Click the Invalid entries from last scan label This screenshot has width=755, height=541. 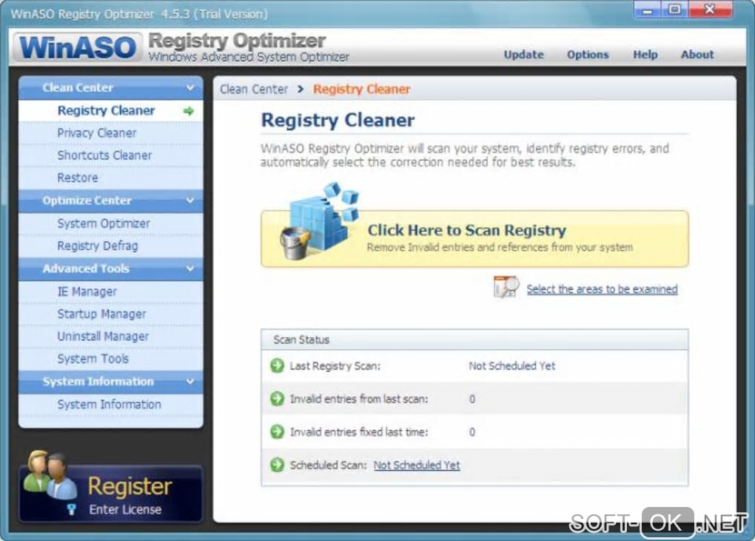click(359, 399)
